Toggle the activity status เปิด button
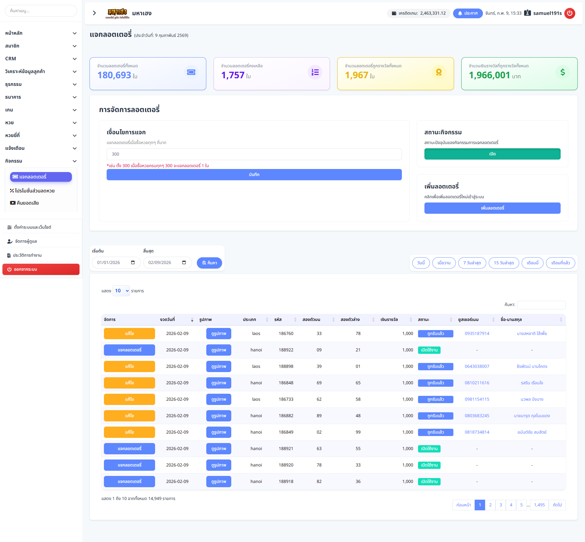Viewport: 585px width, 542px height. (492, 154)
